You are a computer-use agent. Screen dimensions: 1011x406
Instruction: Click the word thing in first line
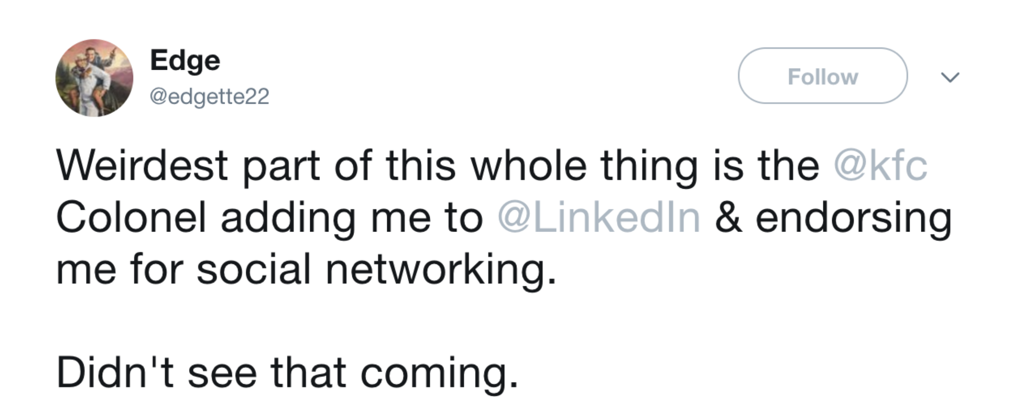click(649, 167)
